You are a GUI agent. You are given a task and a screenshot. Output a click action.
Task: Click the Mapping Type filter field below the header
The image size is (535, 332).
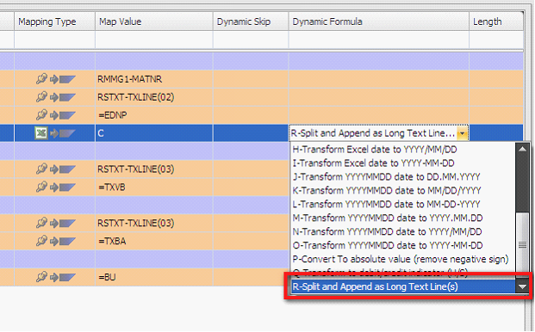[x=54, y=40]
